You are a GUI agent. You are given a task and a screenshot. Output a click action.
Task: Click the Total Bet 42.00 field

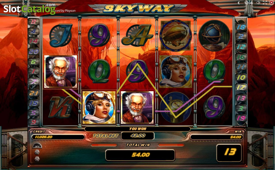tap(138, 136)
